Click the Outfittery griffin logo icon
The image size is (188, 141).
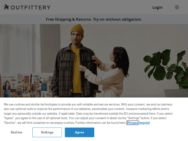[x=6, y=7]
